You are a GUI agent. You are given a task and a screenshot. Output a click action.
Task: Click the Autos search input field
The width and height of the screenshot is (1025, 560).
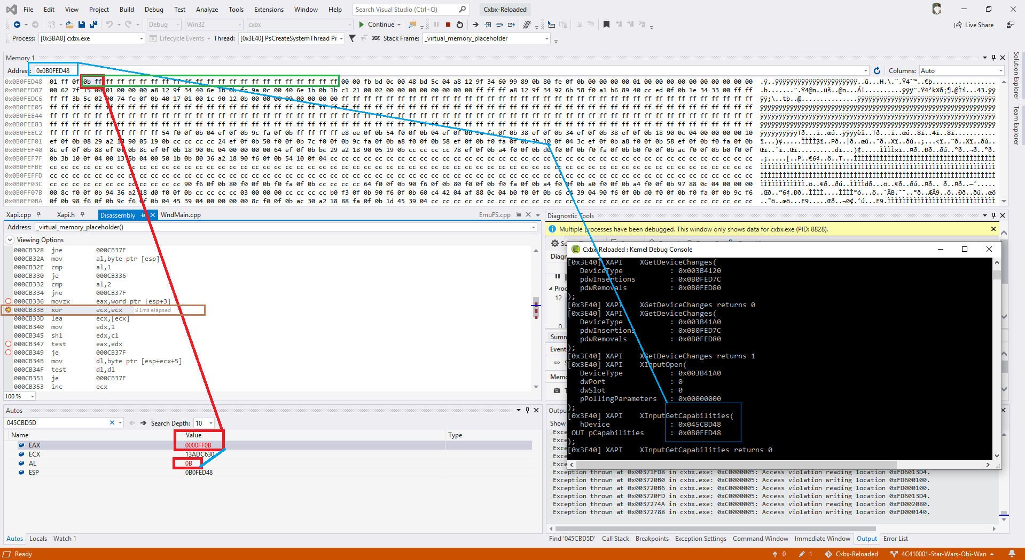pos(56,423)
